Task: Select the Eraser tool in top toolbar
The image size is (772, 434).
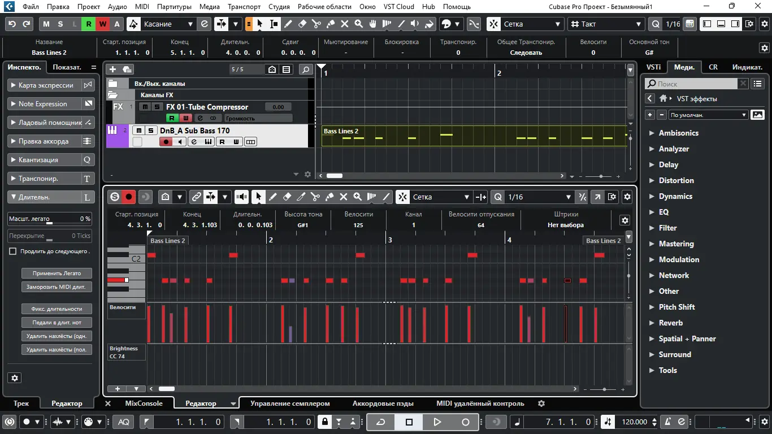Action: 302,24
